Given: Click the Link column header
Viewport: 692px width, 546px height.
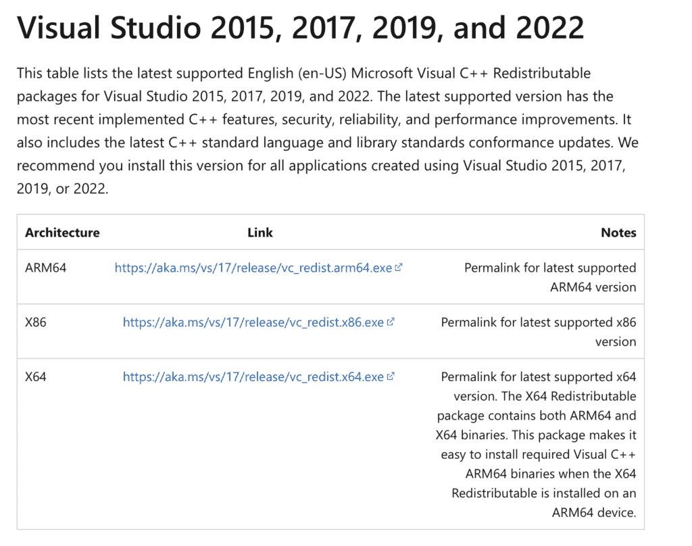Looking at the screenshot, I should (260, 232).
